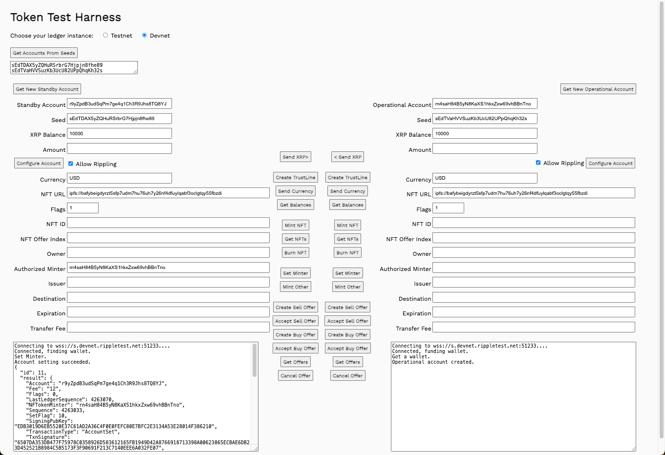
Task: Click the standby Expiration input field
Action: 168,312
